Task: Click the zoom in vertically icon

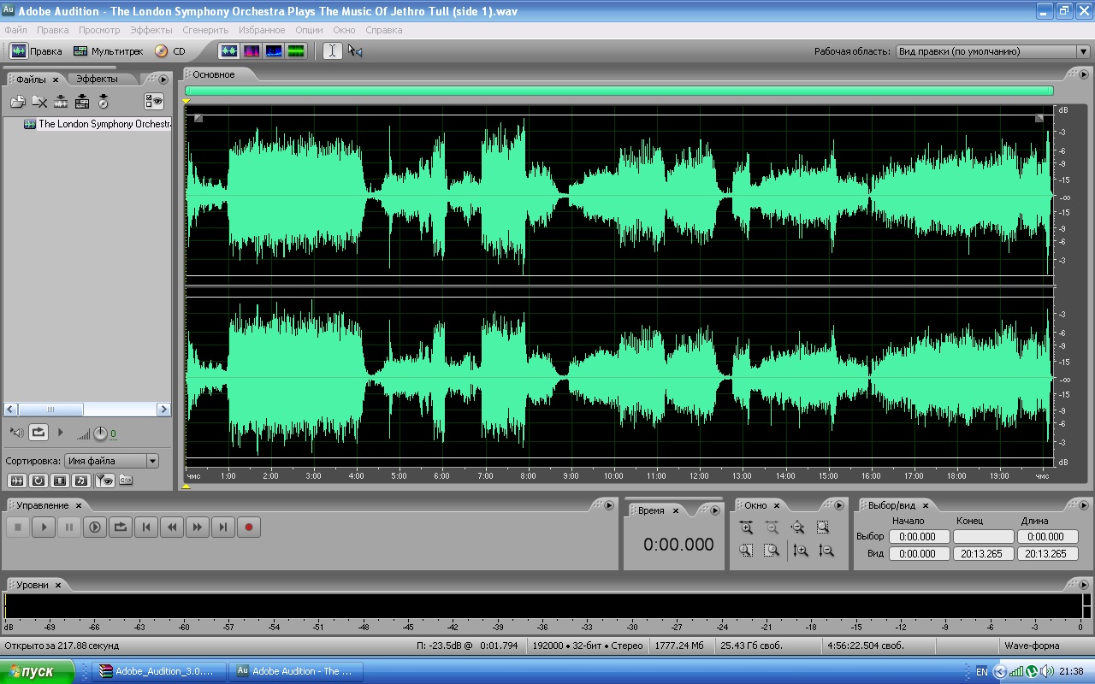Action: [x=800, y=551]
